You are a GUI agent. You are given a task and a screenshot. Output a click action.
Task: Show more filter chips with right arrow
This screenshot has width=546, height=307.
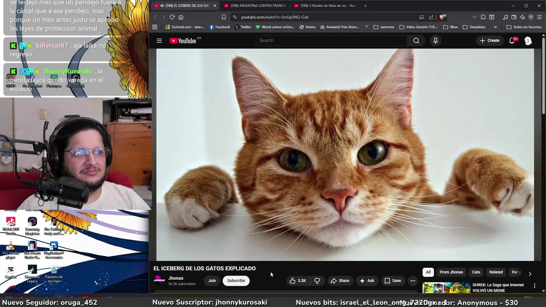point(530,274)
